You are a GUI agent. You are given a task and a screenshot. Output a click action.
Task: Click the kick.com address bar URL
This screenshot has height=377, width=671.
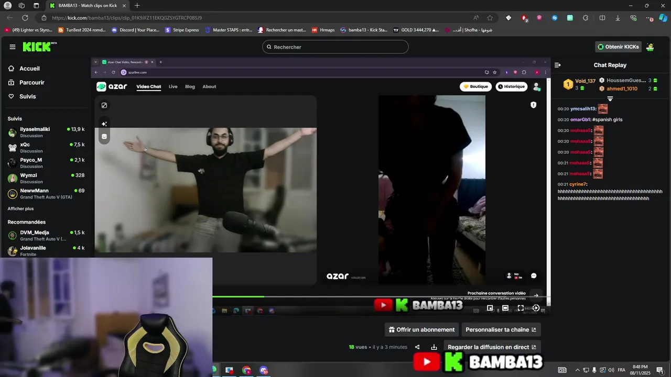pos(127,18)
